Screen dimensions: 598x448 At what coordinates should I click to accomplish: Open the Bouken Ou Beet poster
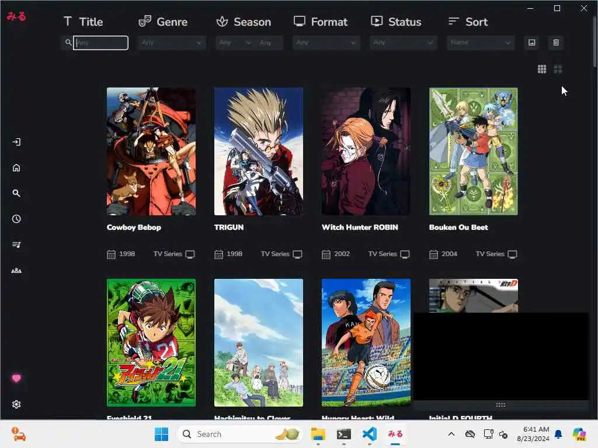pos(473,152)
